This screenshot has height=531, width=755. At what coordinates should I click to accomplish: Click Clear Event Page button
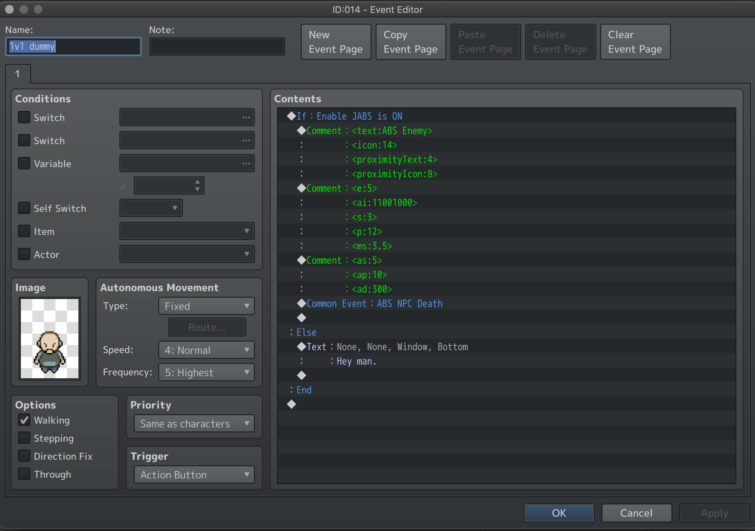point(635,42)
